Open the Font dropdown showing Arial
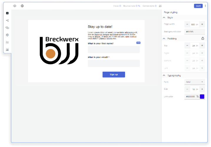The image size is (211, 147). point(195,82)
